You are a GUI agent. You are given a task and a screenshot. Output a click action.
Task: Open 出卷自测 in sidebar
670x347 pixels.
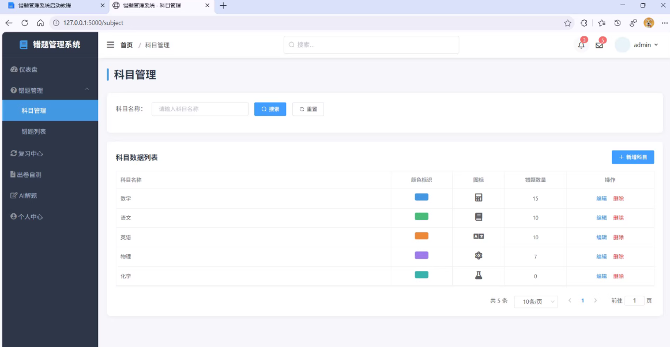50,174
